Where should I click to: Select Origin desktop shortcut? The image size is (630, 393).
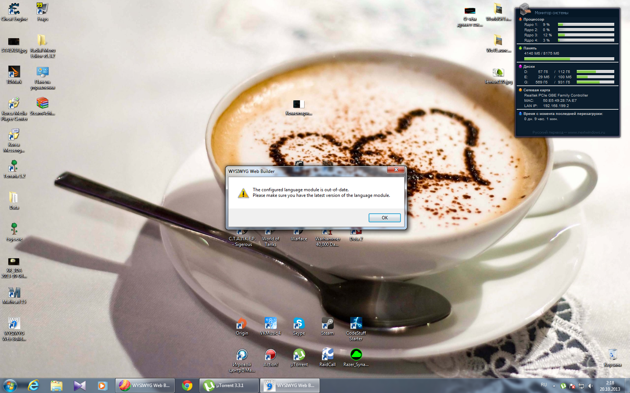point(242,326)
